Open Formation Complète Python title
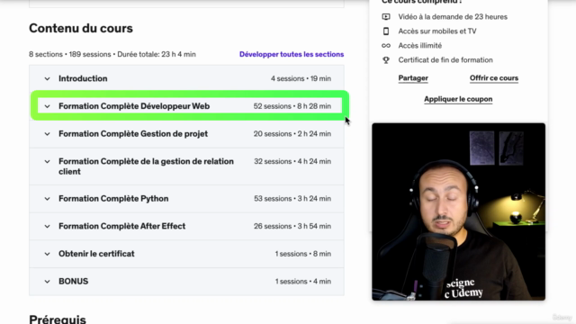The width and height of the screenshot is (576, 324). pos(113,198)
